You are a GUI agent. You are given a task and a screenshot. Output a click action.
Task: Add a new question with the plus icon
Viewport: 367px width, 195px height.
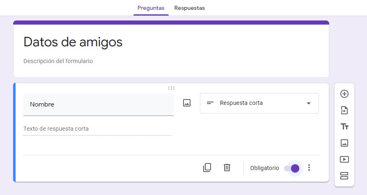344,94
